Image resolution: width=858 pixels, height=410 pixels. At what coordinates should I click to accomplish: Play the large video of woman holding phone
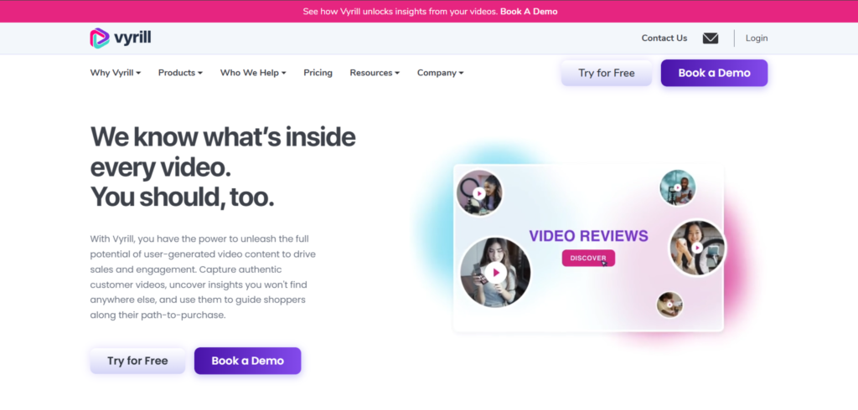[495, 272]
